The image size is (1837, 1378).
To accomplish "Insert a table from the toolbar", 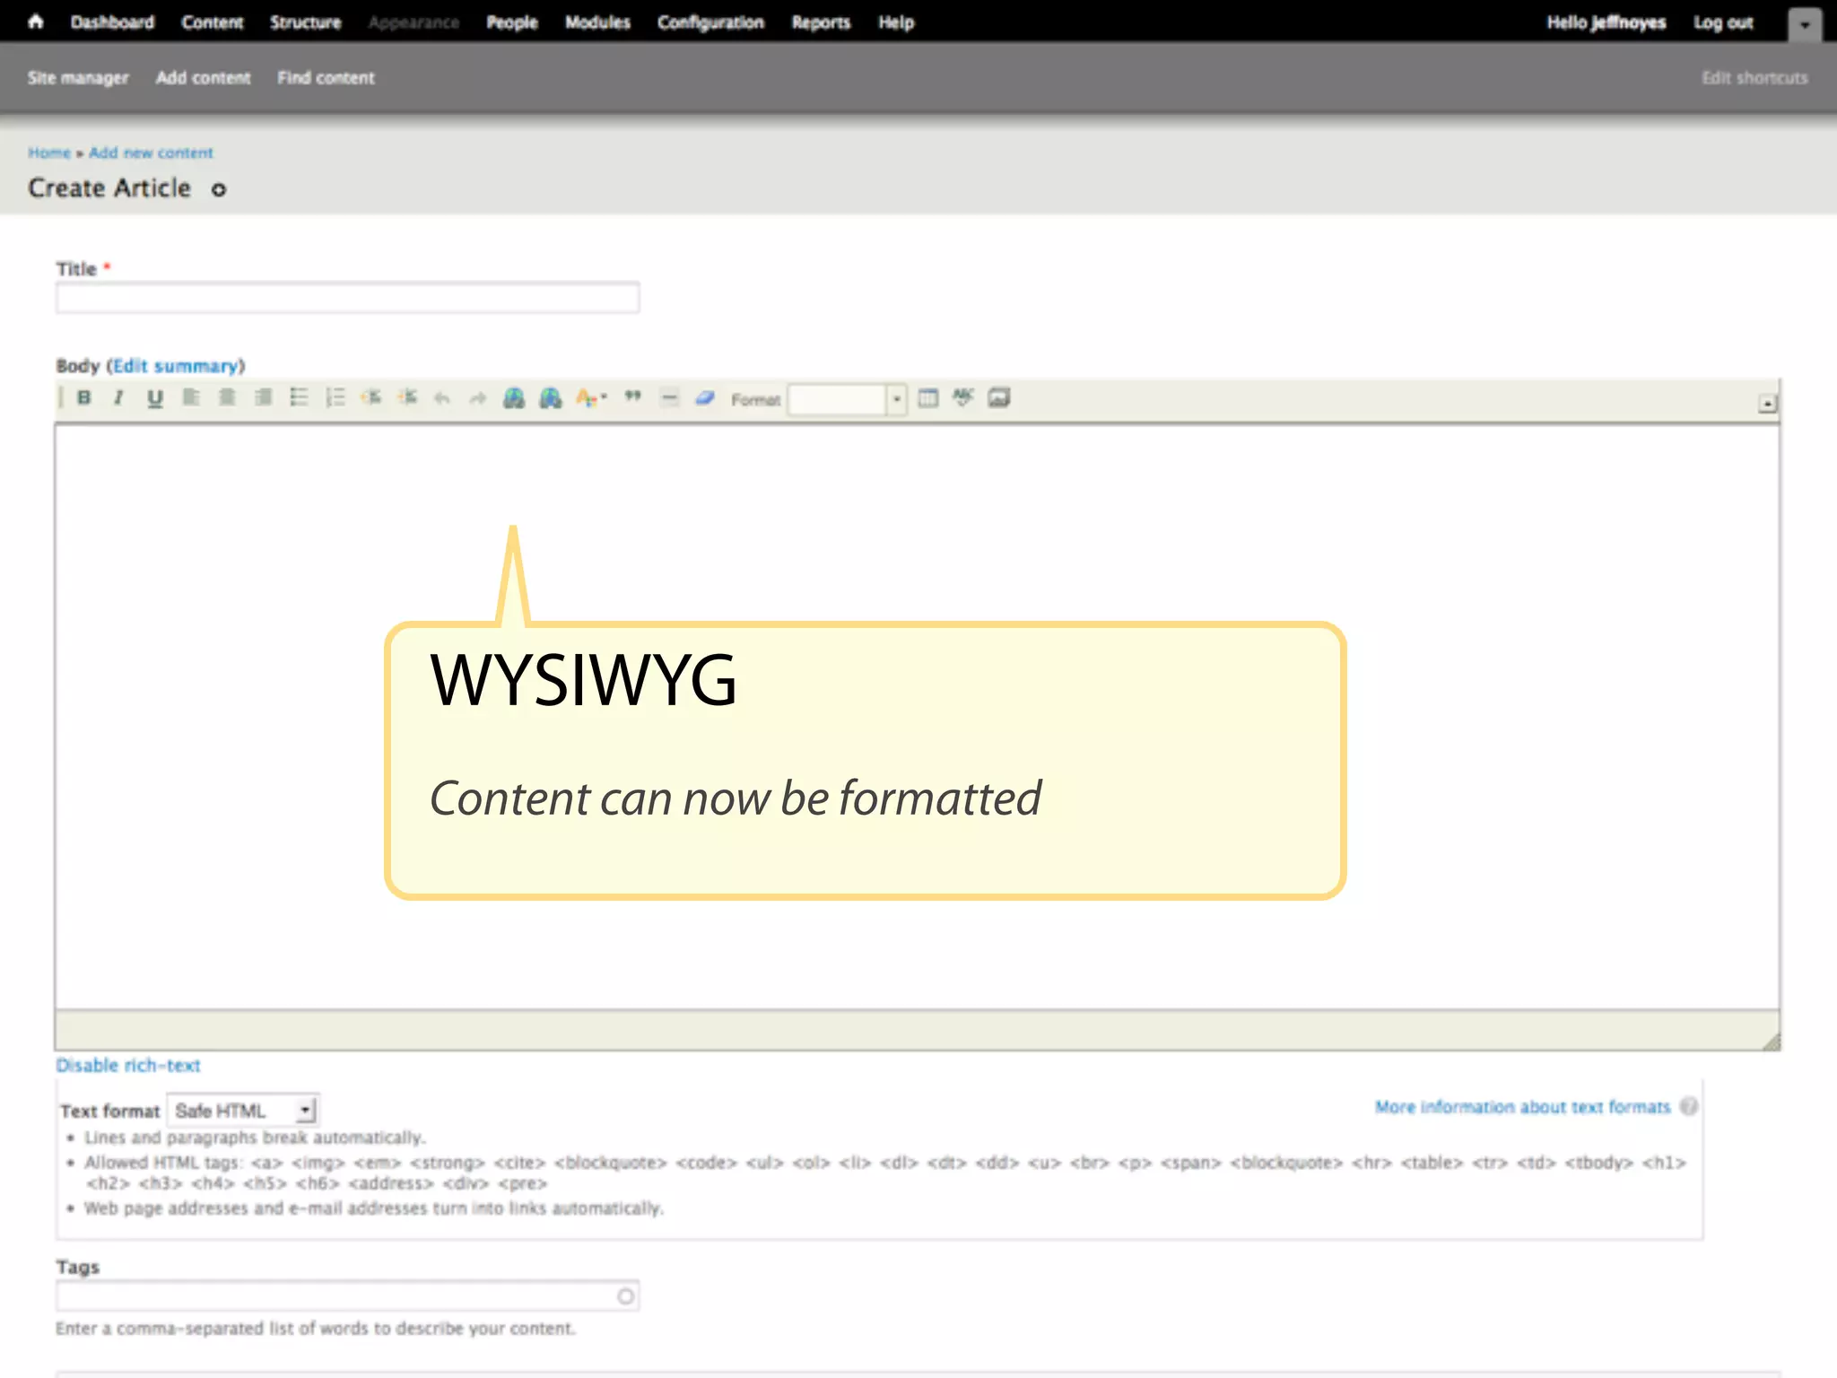I will tap(928, 397).
